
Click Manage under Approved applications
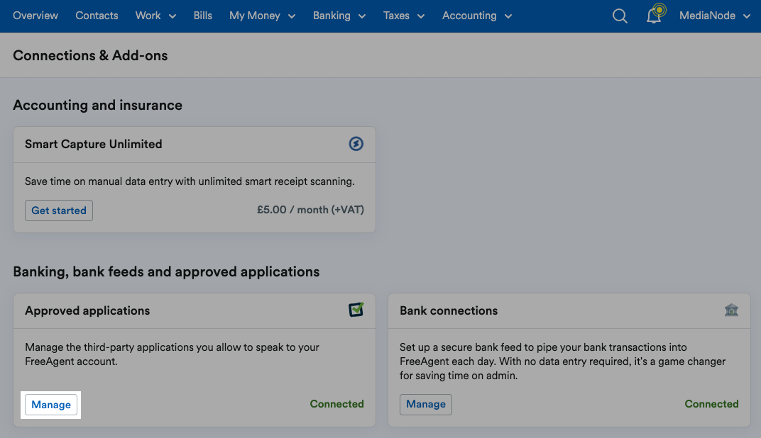[50, 404]
